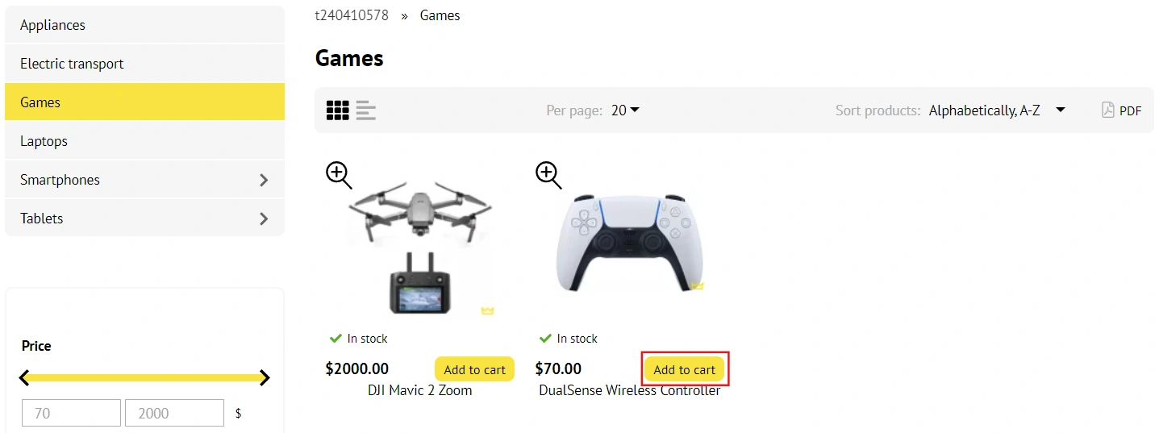Add DJI Mavic 2 Zoom to cart

[x=474, y=369]
